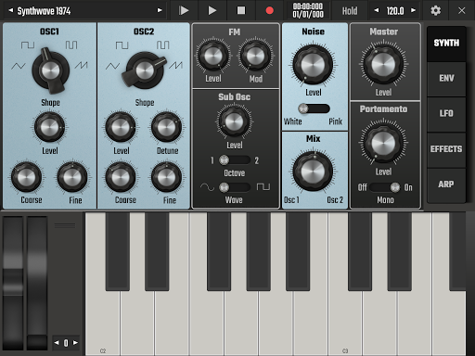This screenshot has width=475, height=356.
Task: Click play-from-start icon with bar
Action: 184,10
